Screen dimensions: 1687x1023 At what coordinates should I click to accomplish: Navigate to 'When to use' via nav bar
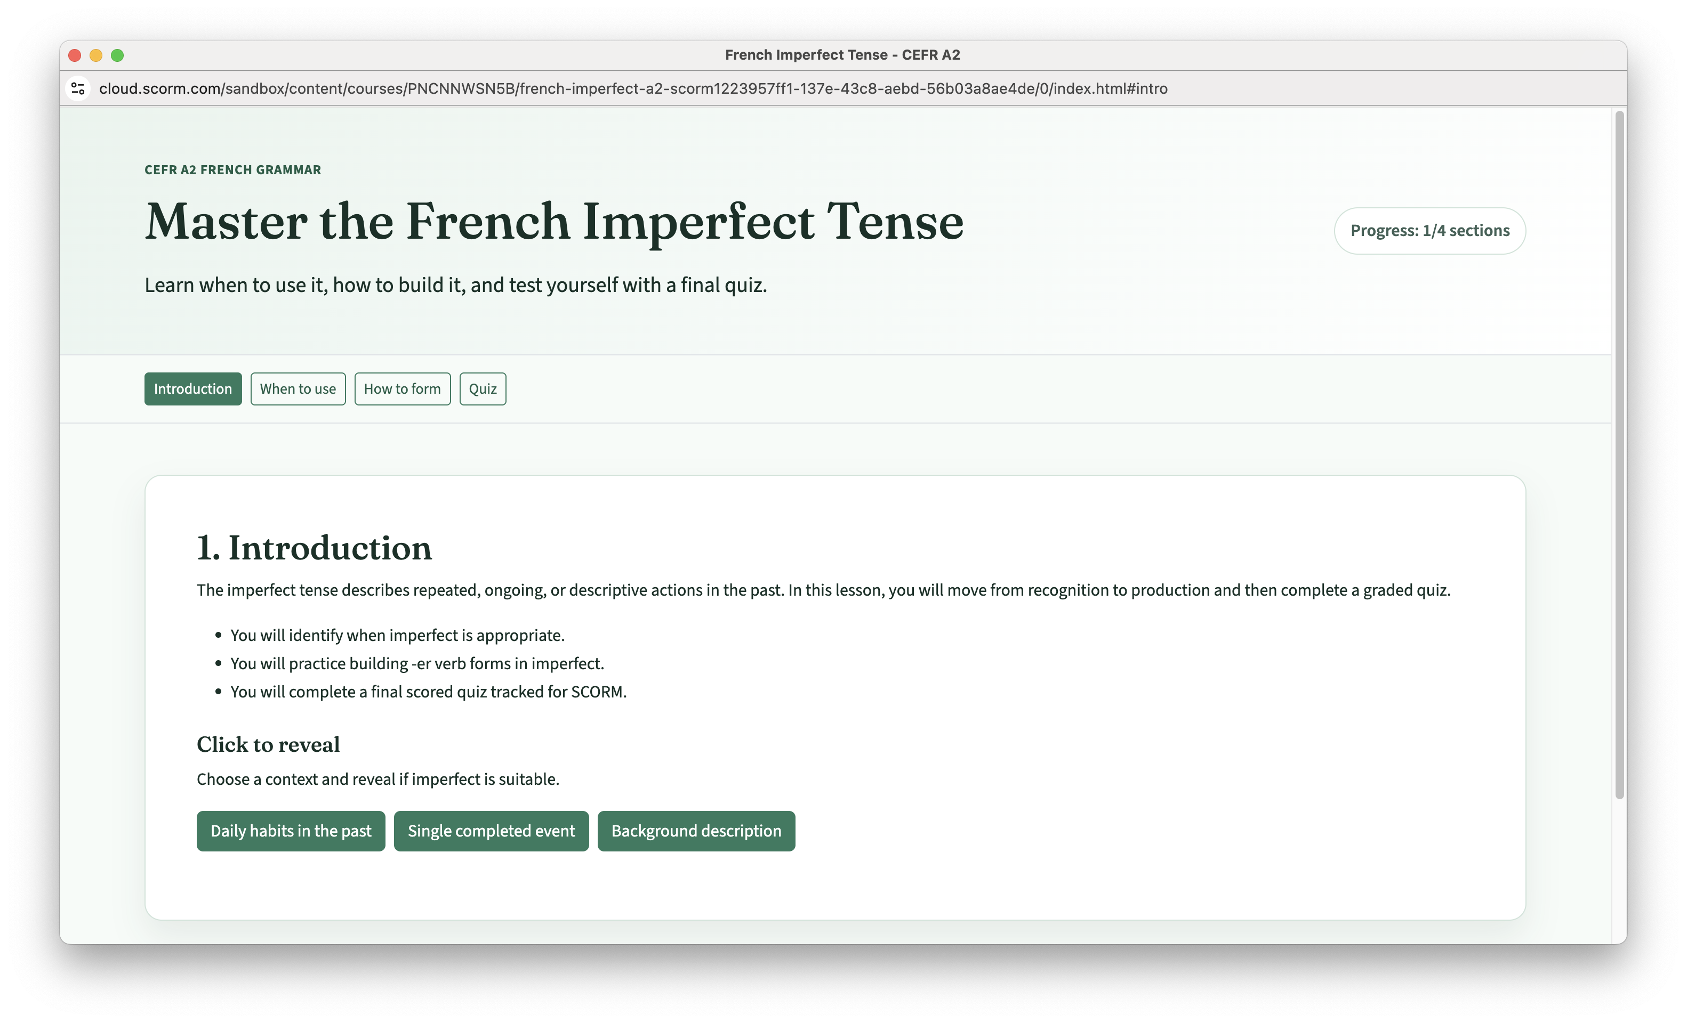coord(298,388)
